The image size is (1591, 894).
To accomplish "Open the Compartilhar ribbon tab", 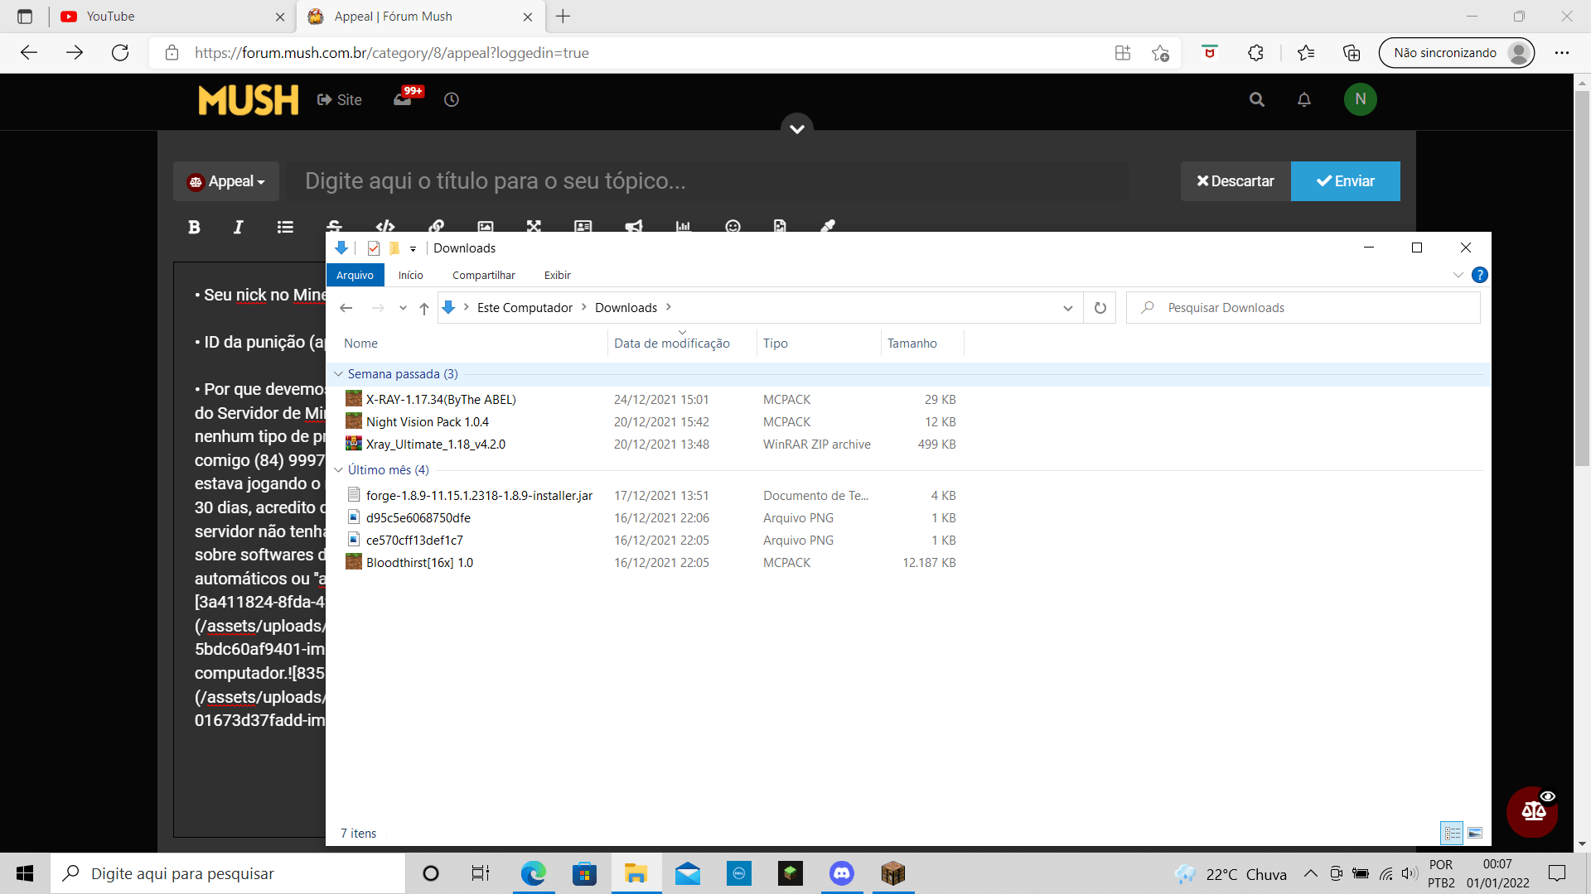I will [484, 275].
